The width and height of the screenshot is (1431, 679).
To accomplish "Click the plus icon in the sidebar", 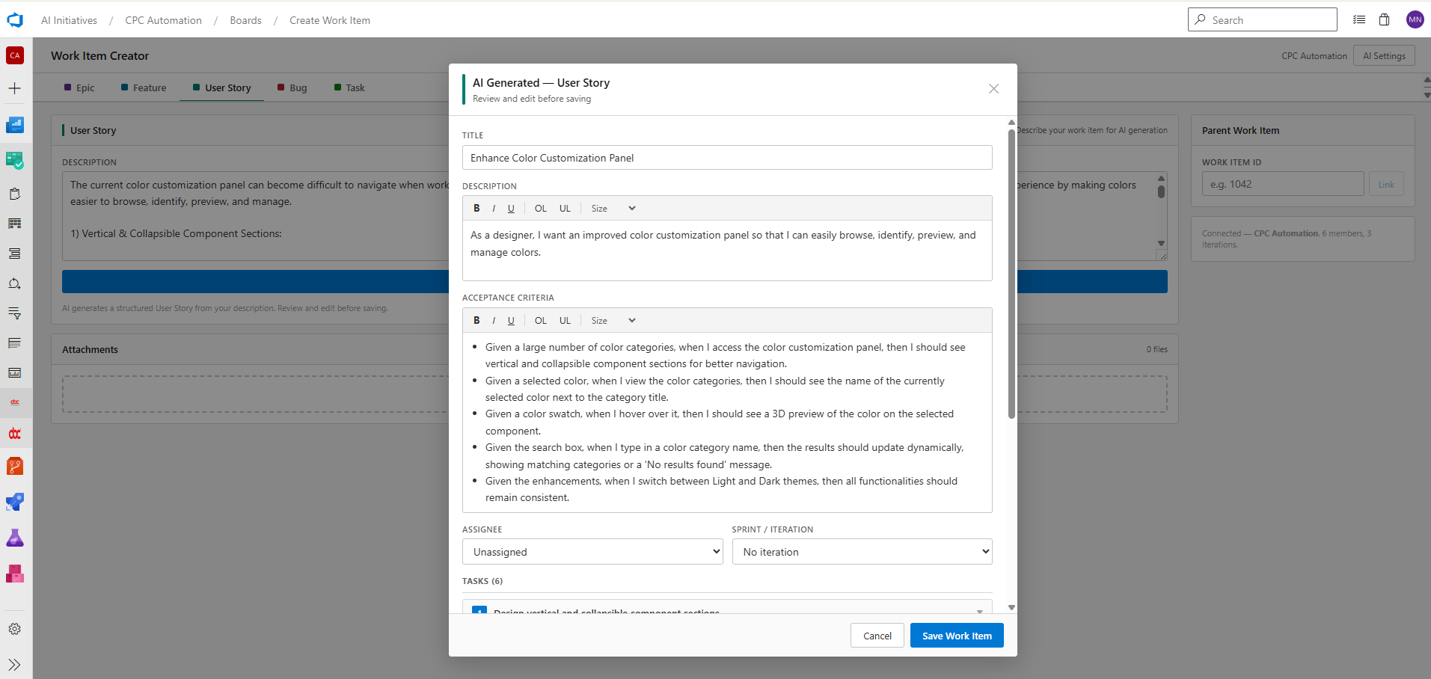I will click(15, 88).
